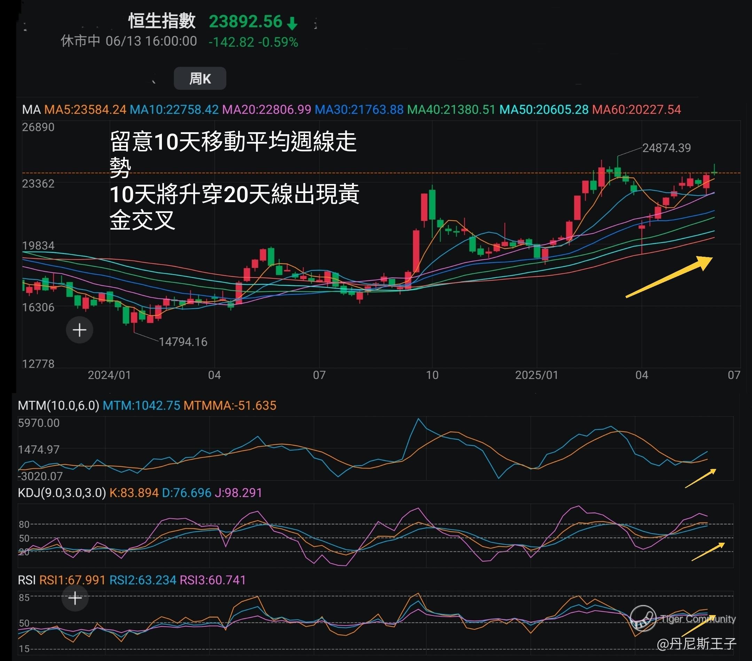Click the MA60:20227.54 legend value
The image size is (752, 661).
click(636, 110)
